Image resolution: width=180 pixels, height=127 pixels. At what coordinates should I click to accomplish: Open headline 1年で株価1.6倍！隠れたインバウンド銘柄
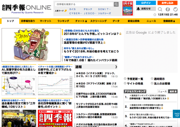(90, 60)
